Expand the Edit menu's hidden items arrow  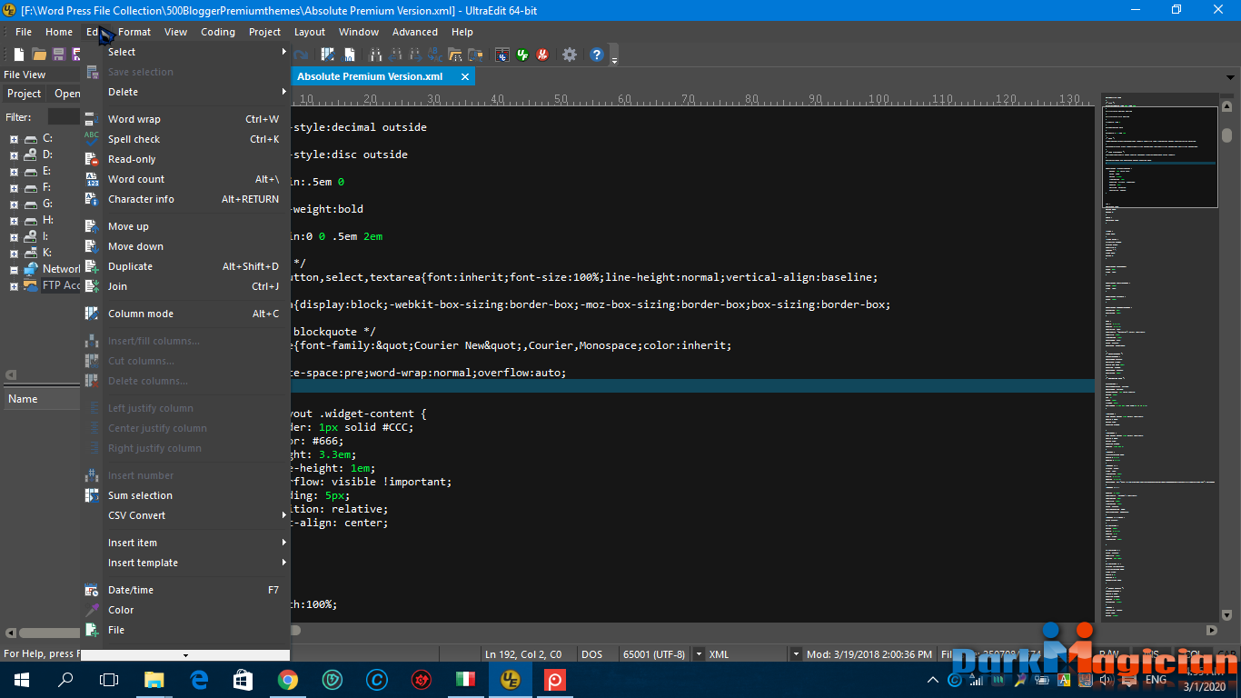coord(185,655)
